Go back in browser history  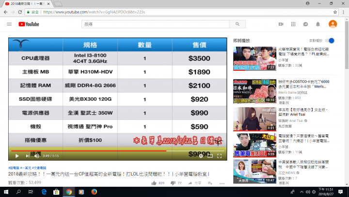[x=5, y=12]
